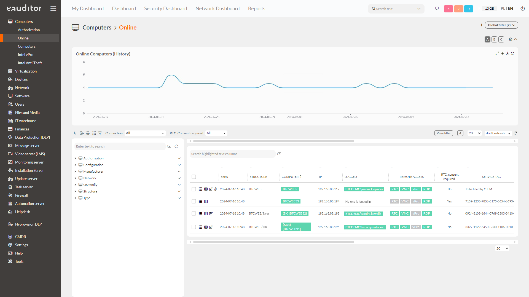529x297 pixels.
Task: Click RDP button for BTCWEB33
Action: [426, 201]
